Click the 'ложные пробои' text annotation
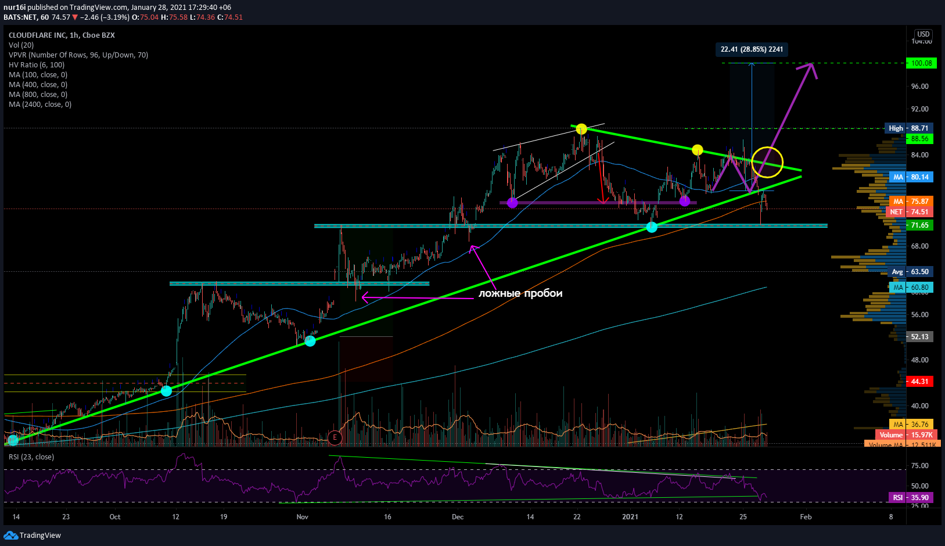Screen dimensions: 945x546 (520, 293)
